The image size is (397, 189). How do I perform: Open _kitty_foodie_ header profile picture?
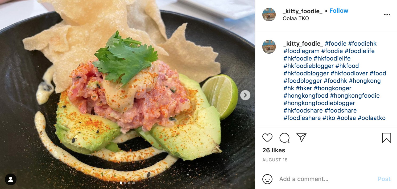[269, 15]
